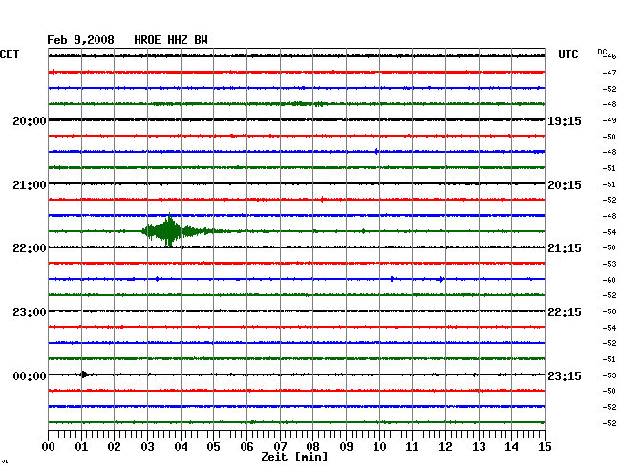Select the 23:00 CET row label
The image size is (621, 472).
click(30, 312)
